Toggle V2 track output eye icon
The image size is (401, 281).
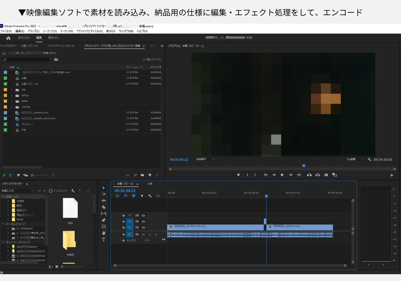pyautogui.click(x=143, y=222)
